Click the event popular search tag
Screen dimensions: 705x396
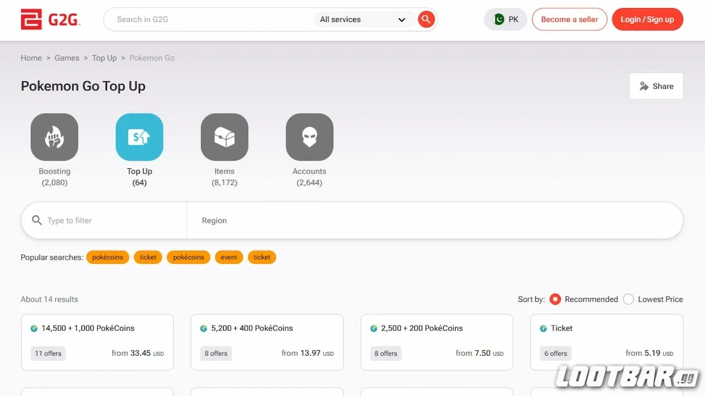point(229,257)
